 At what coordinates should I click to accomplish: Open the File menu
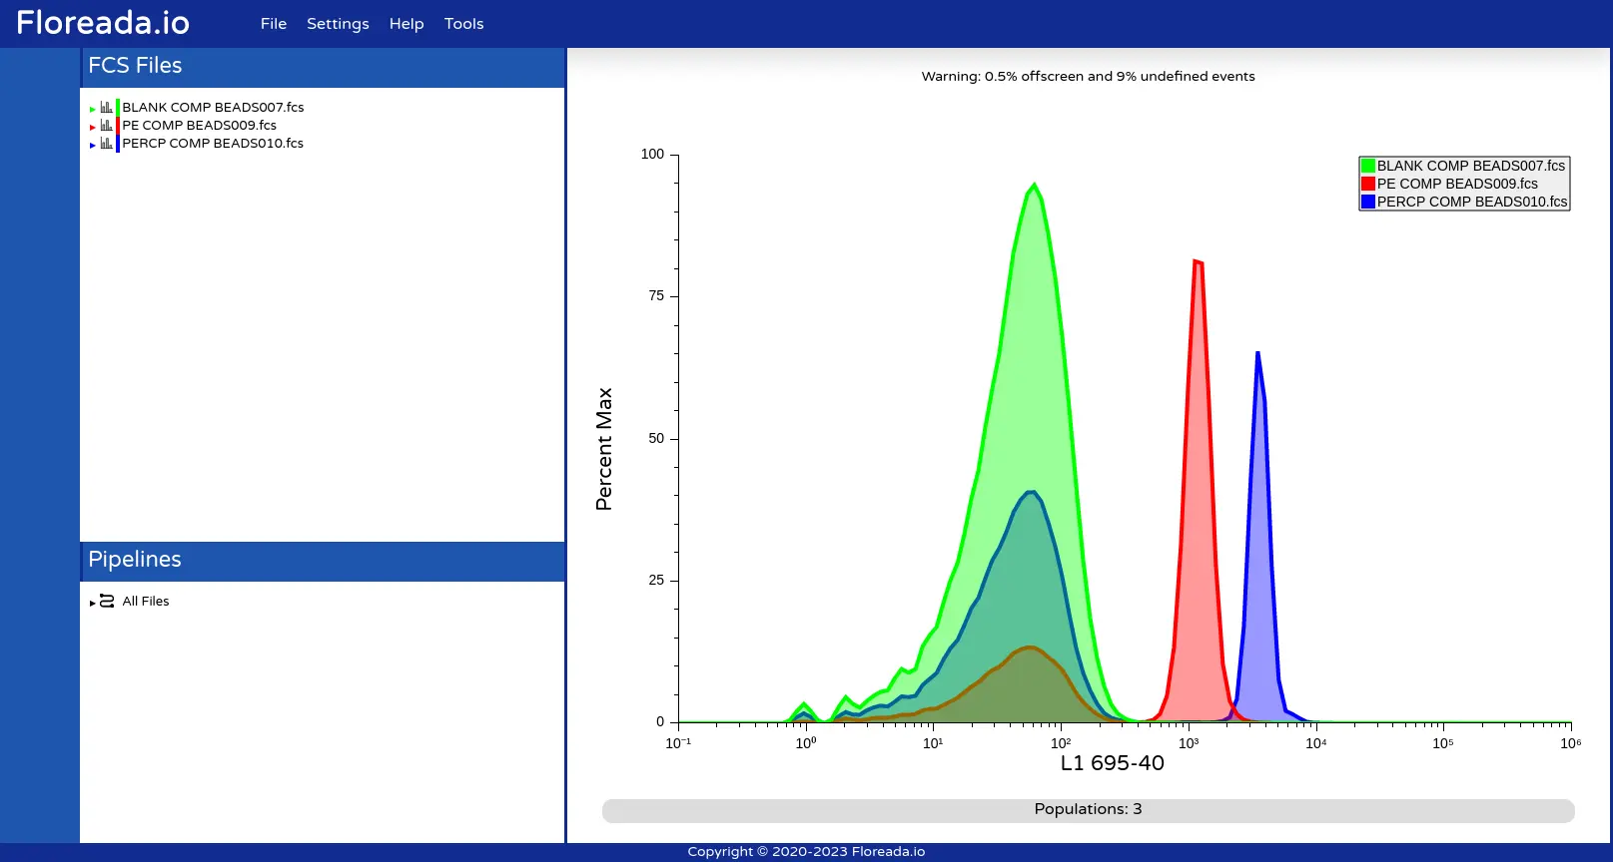point(273,24)
